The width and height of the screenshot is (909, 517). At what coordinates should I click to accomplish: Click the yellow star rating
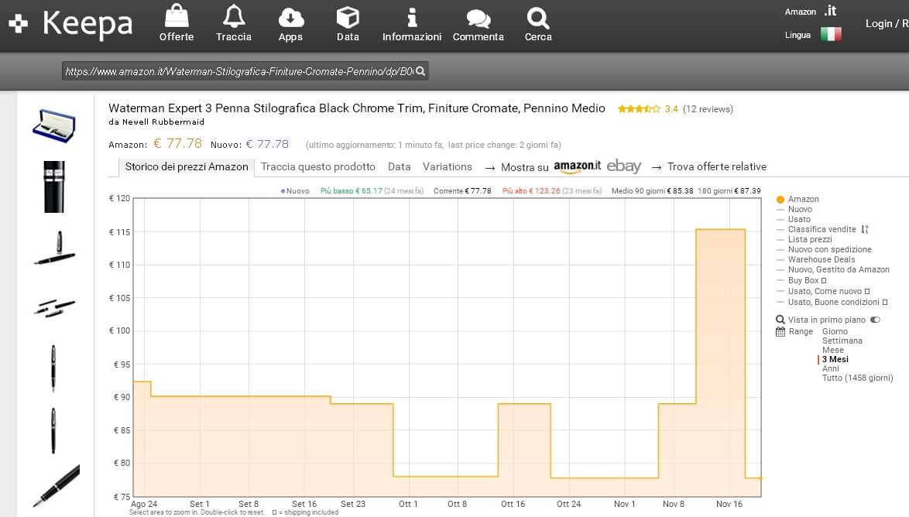(639, 109)
